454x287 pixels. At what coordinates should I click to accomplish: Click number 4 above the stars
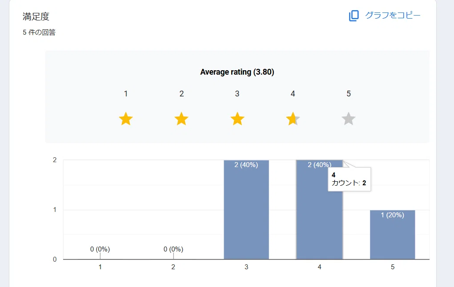(x=293, y=94)
